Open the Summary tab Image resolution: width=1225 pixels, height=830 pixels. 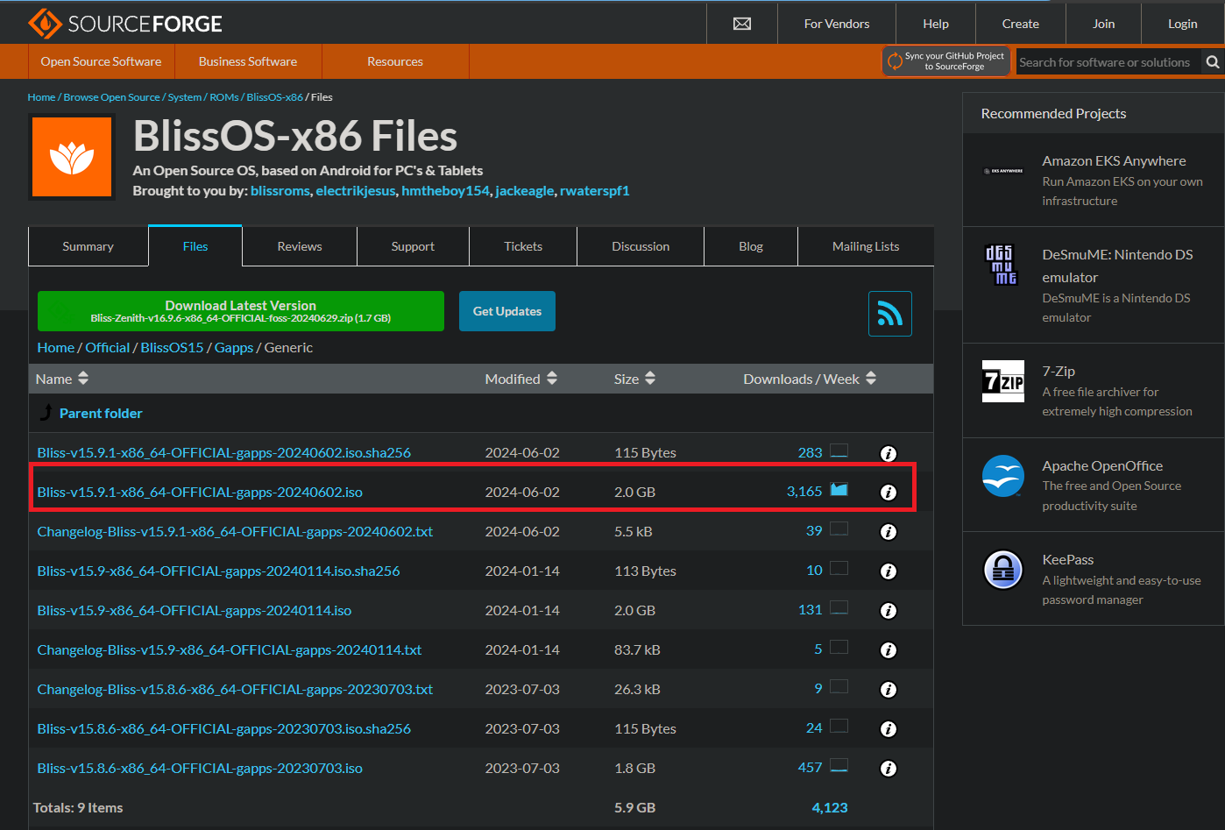tap(88, 246)
